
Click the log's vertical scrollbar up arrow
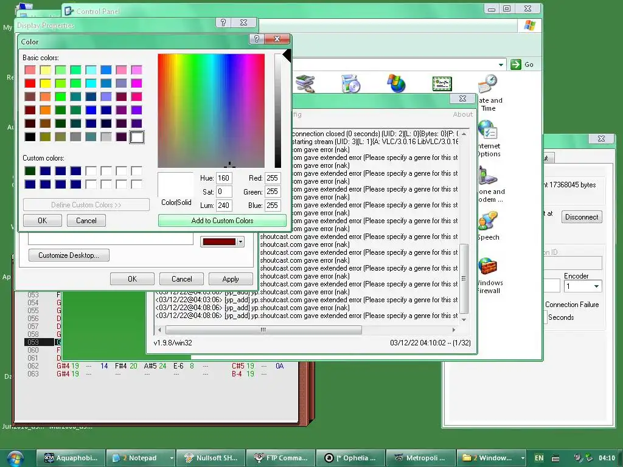click(464, 134)
